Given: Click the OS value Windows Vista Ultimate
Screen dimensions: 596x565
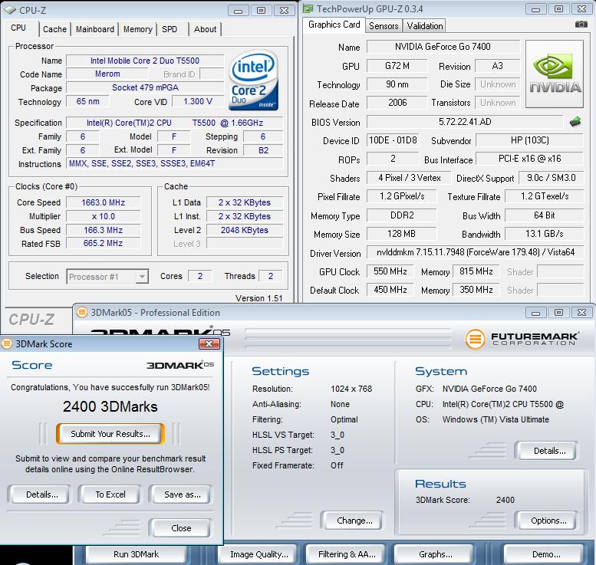Looking at the screenshot, I should pyautogui.click(x=496, y=419).
